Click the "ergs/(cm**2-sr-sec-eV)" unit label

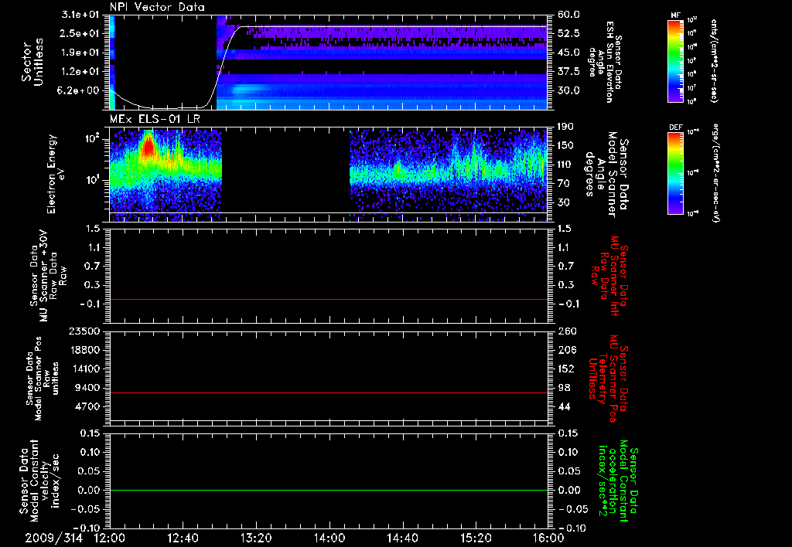pyautogui.click(x=716, y=175)
